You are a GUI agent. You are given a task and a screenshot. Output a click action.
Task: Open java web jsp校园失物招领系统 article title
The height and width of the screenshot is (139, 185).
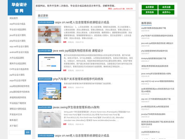pos(78,51)
